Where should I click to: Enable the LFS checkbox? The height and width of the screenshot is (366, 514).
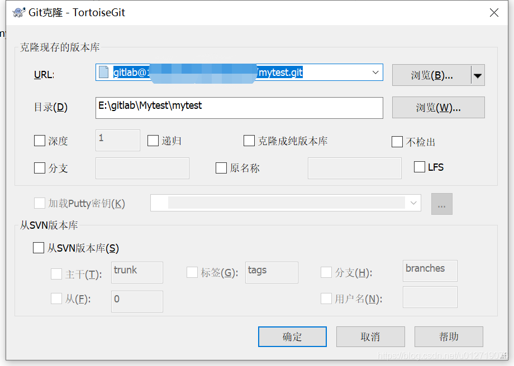pos(420,167)
